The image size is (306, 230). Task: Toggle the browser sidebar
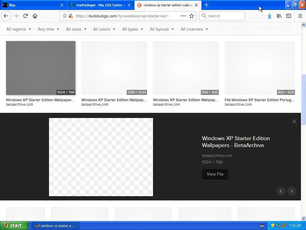[289, 16]
